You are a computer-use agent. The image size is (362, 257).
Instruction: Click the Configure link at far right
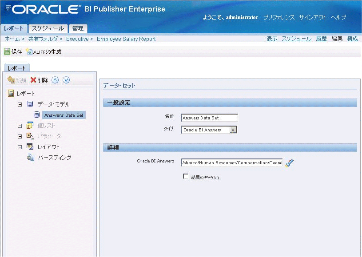click(353, 39)
